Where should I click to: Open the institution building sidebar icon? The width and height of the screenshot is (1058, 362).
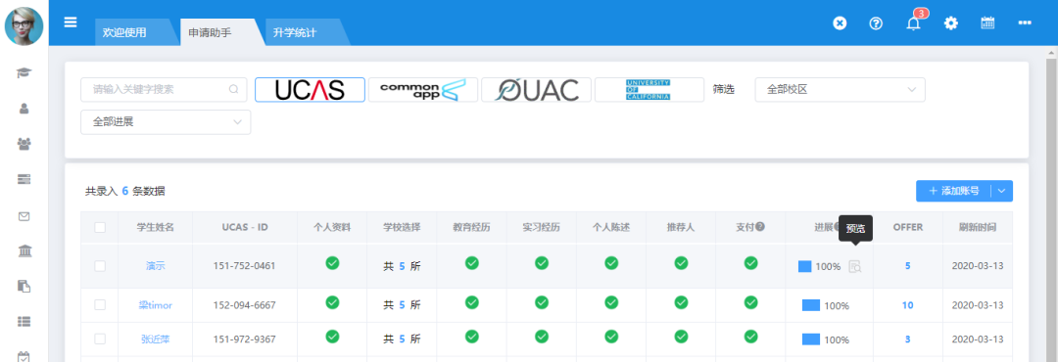click(x=24, y=251)
